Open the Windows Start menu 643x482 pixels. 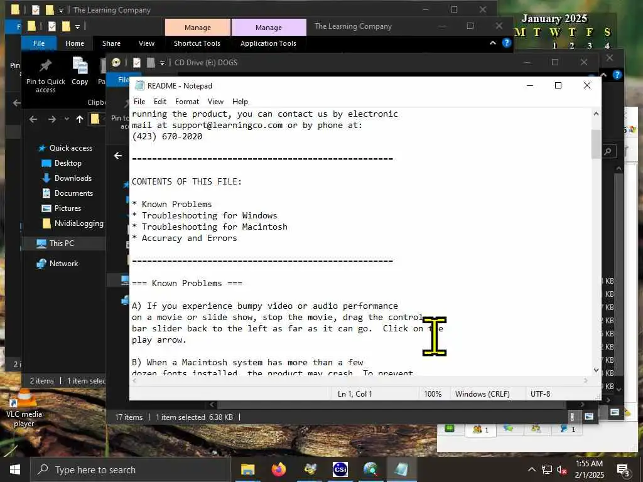pyautogui.click(x=15, y=469)
